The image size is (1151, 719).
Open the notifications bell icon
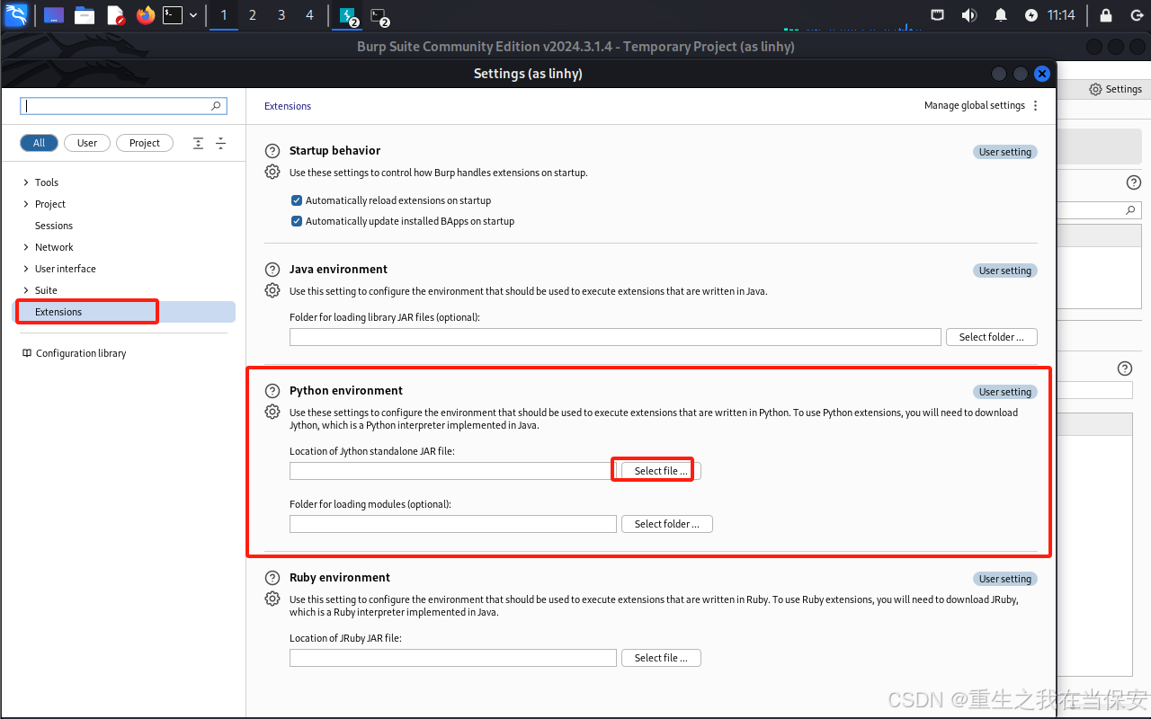[1001, 15]
